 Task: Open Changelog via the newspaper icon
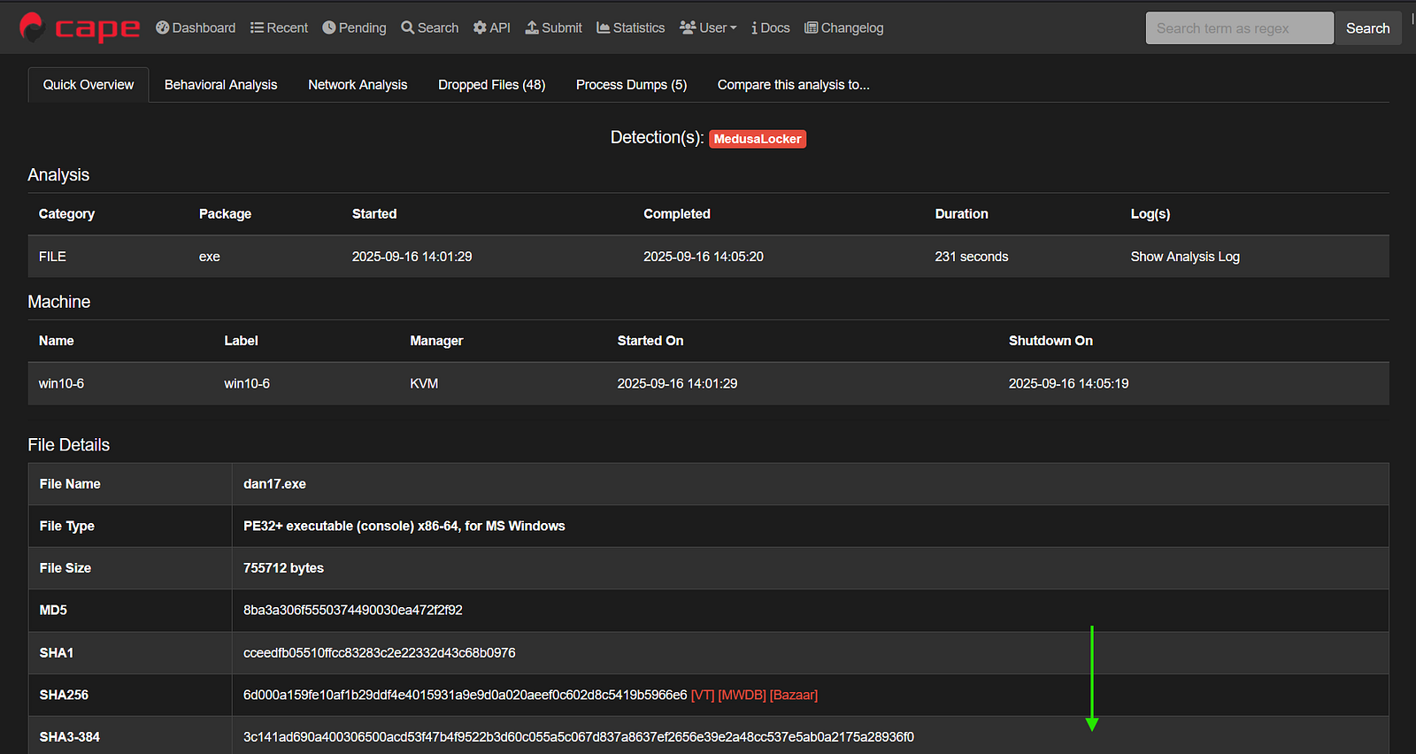point(811,27)
